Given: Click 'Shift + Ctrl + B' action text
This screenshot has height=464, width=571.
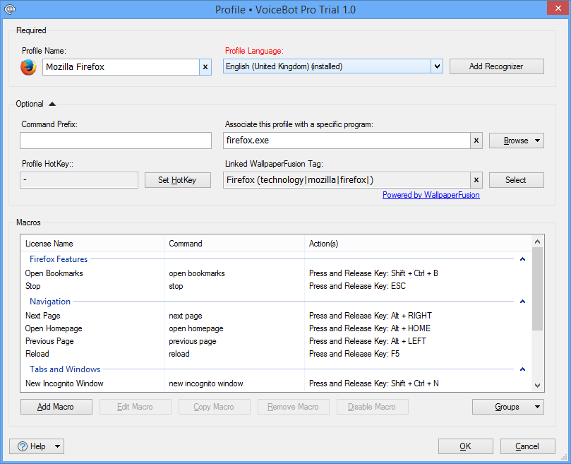Looking at the screenshot, I should pyautogui.click(x=414, y=273).
